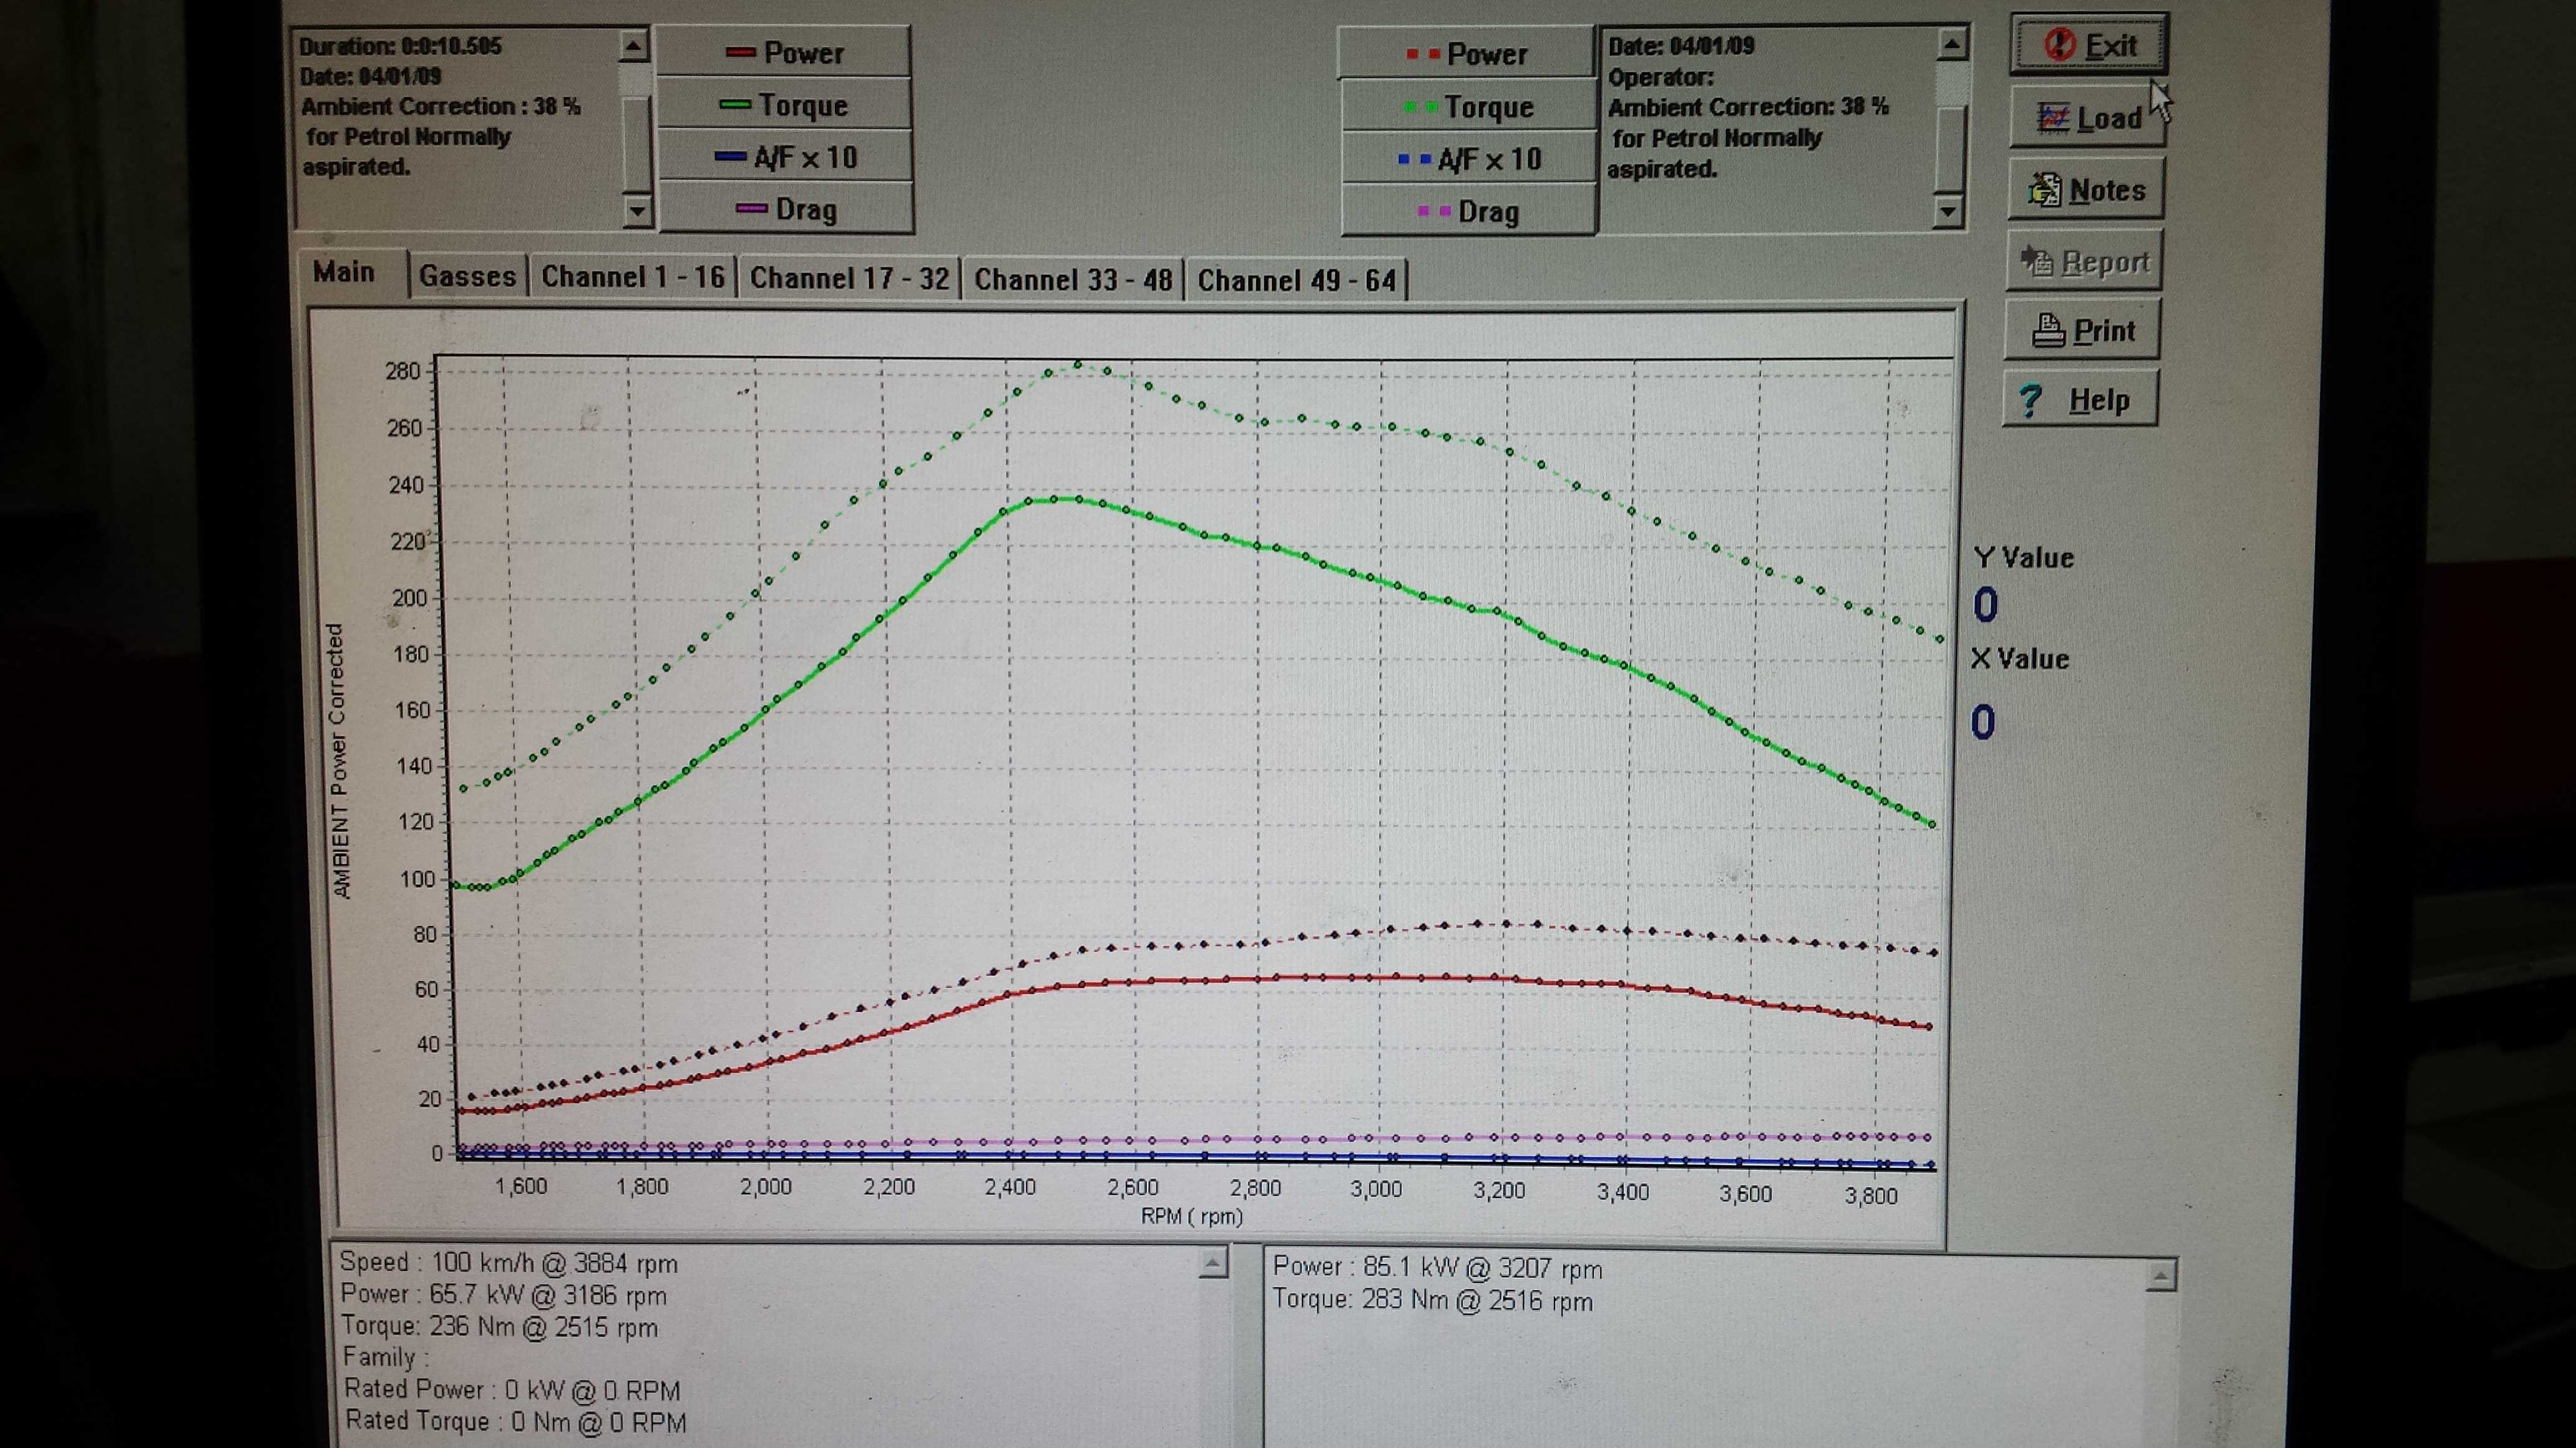This screenshot has height=1448, width=2576.
Task: Open the Channel 1 - 16 tab
Action: (x=633, y=277)
